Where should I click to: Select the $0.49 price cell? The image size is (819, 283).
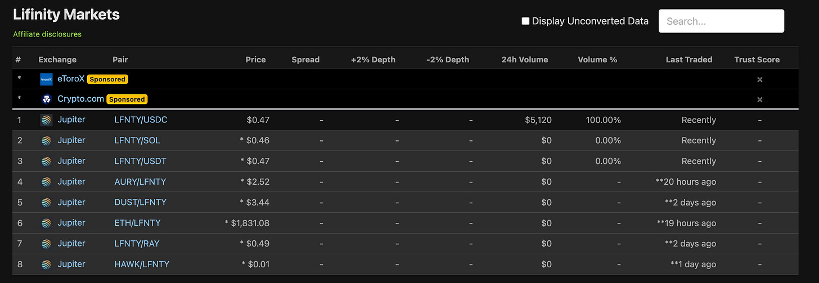[x=255, y=244]
